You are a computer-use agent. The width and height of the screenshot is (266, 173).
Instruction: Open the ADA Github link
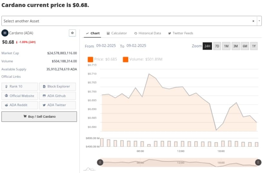click(x=57, y=96)
